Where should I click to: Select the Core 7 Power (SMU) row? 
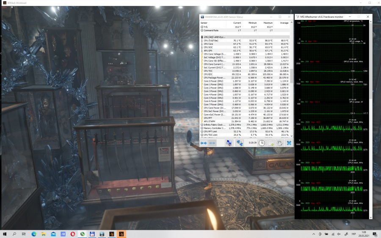[x=245, y=104]
